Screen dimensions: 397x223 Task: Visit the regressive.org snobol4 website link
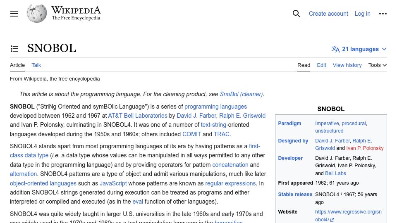(x=348, y=216)
